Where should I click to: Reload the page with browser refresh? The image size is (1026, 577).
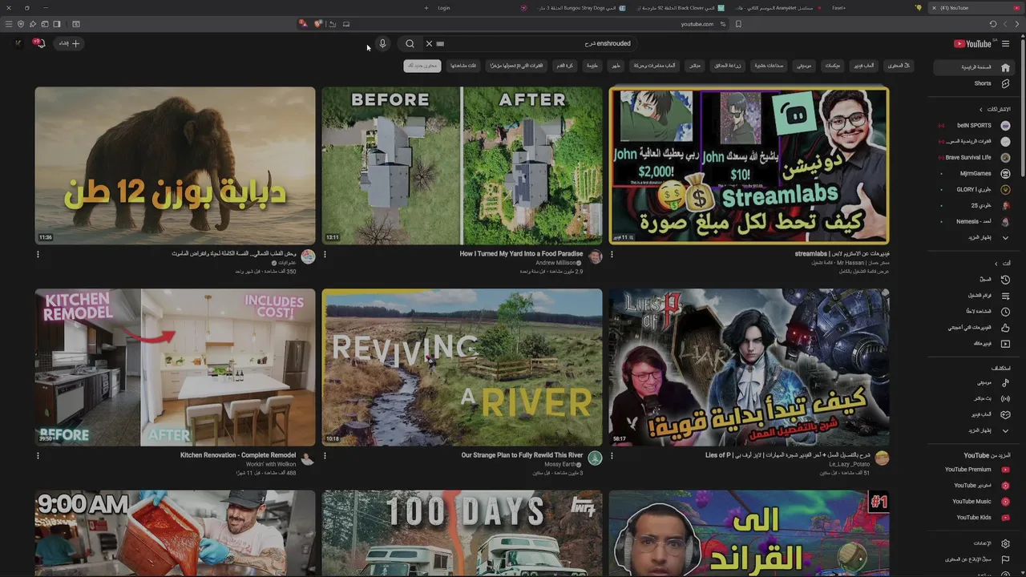[993, 24]
